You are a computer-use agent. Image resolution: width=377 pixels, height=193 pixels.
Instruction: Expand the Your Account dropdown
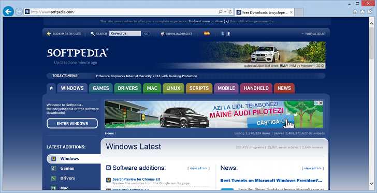coord(313,34)
